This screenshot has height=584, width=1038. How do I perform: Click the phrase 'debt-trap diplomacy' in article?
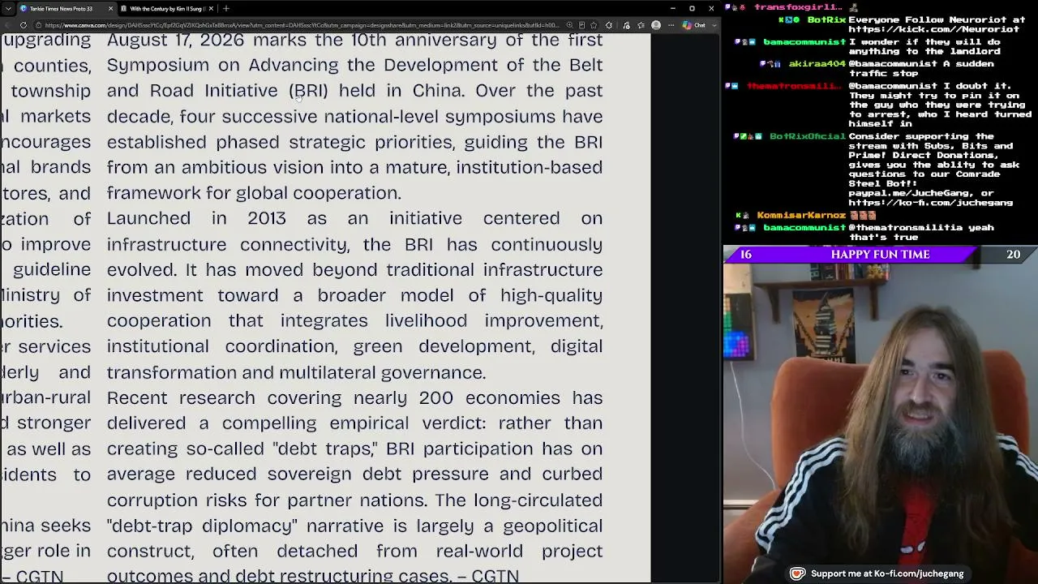[202, 526]
